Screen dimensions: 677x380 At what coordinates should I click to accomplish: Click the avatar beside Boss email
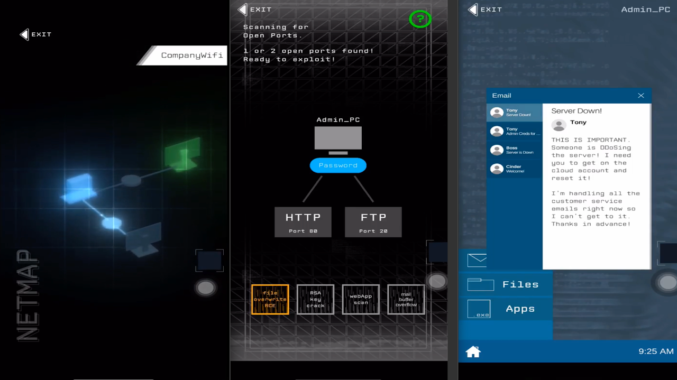tap(497, 150)
